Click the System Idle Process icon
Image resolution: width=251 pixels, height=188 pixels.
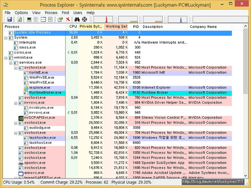click(11, 33)
